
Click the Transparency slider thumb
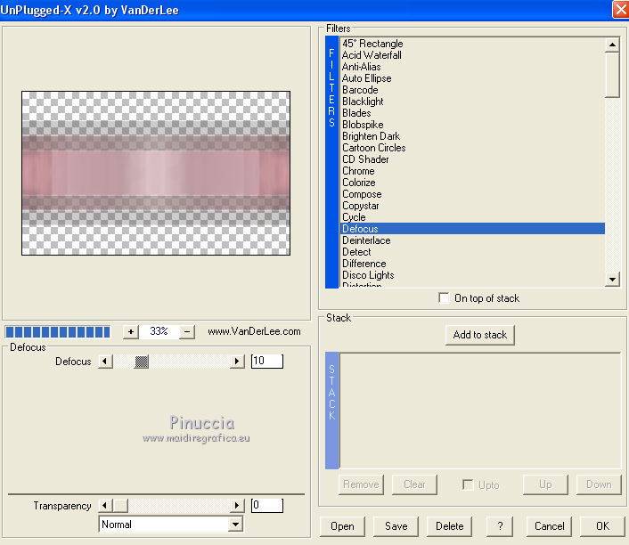(120, 505)
